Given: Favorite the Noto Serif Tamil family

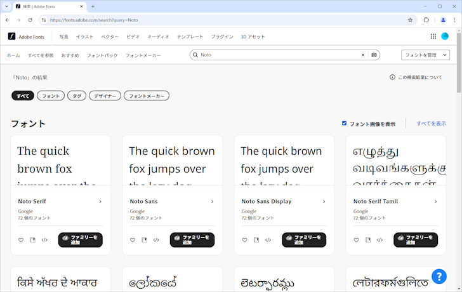Looking at the screenshot, I should tap(356, 240).
